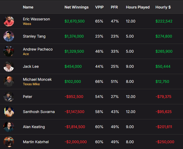This screenshot has height=149, width=183.
Task: Select Andrew Pacheco's 46% VPIP value
Action: click(99, 51)
